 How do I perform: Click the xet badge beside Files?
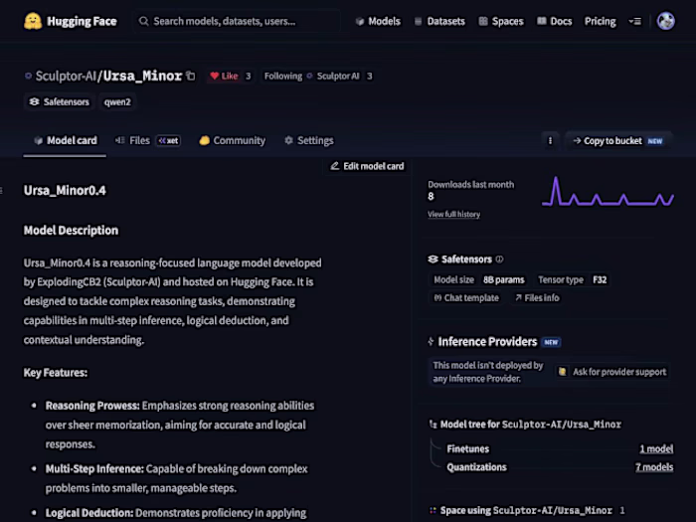tap(169, 141)
